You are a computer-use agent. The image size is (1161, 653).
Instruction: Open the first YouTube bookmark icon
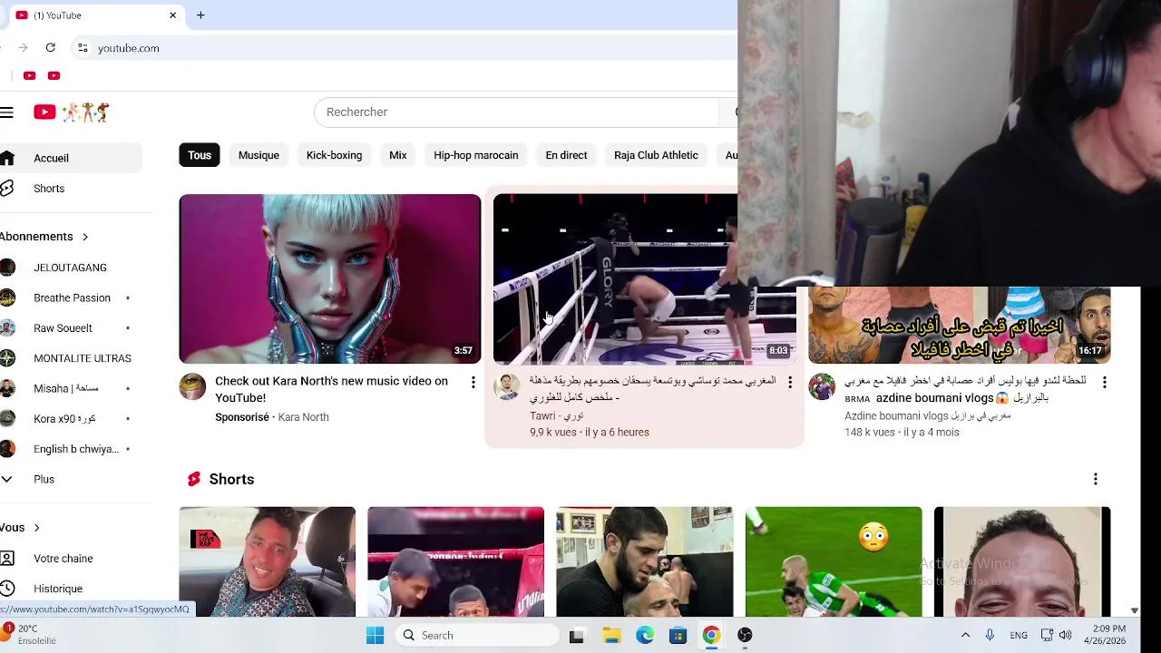coord(29,76)
